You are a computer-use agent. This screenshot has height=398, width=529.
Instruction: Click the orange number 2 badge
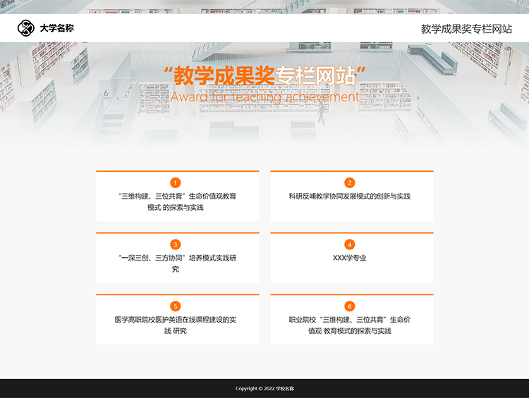(350, 182)
